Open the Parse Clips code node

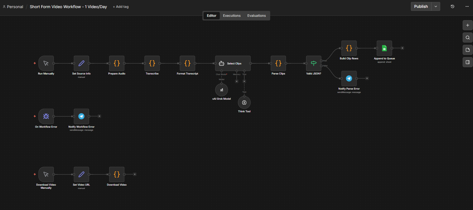pos(278,63)
